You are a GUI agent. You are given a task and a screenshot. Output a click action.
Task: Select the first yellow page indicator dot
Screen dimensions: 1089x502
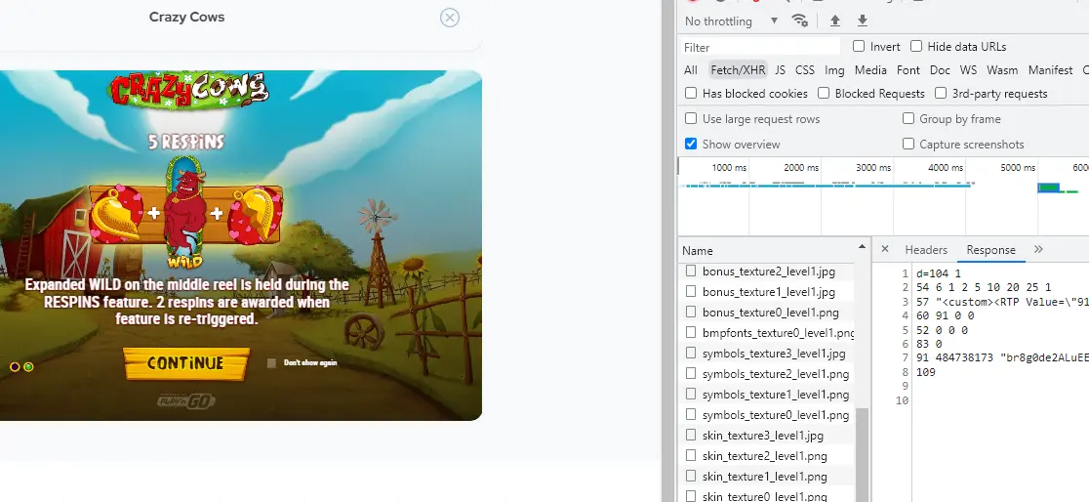pos(15,366)
